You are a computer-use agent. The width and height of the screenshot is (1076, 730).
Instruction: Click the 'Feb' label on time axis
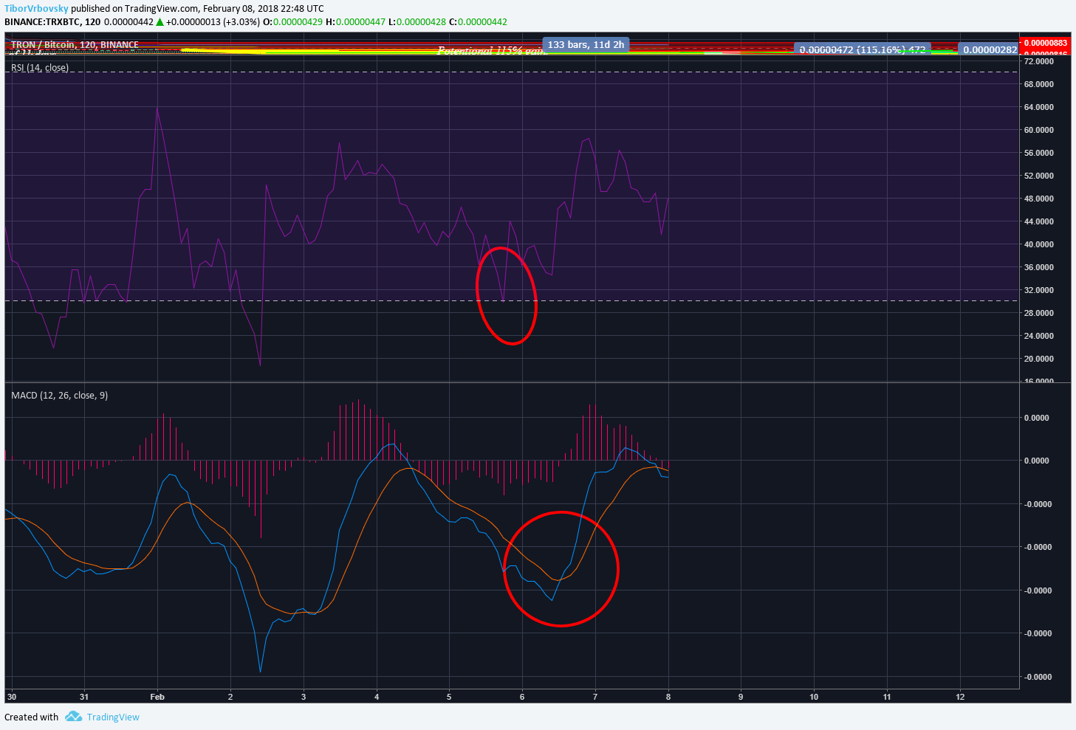tap(157, 697)
